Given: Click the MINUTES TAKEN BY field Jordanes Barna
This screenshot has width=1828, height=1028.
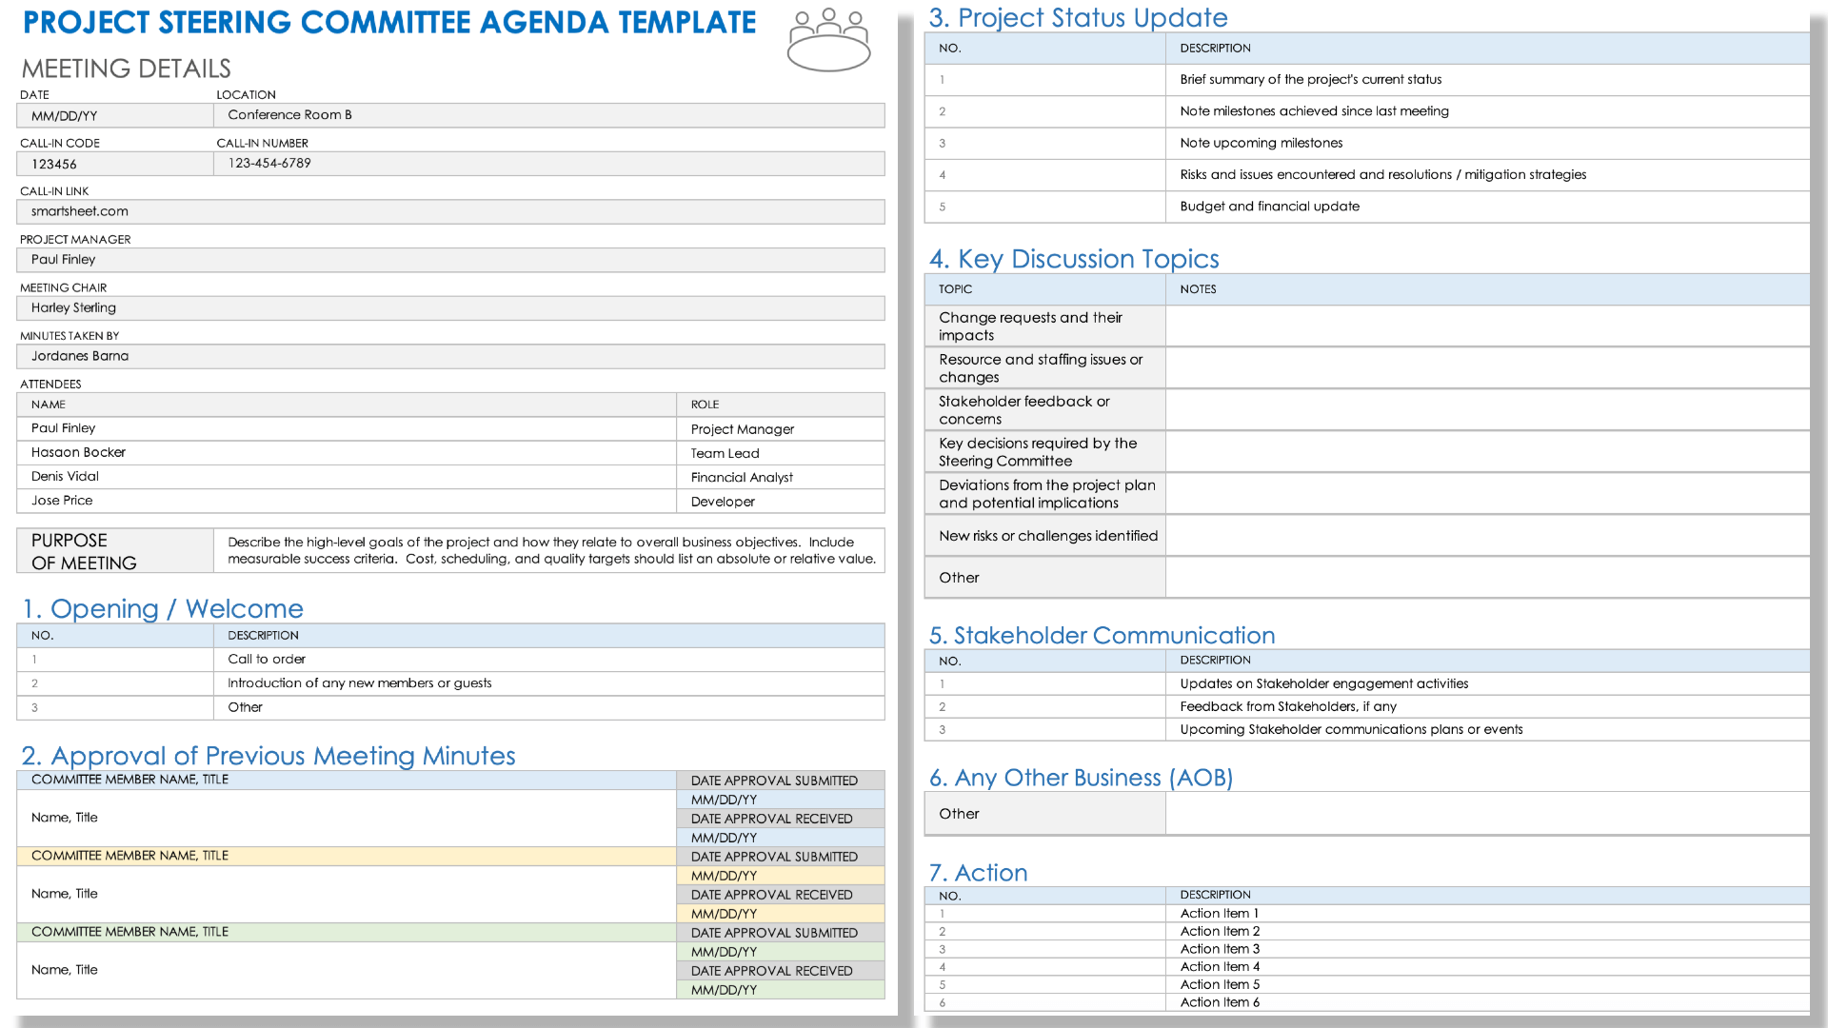Looking at the screenshot, I should (452, 358).
